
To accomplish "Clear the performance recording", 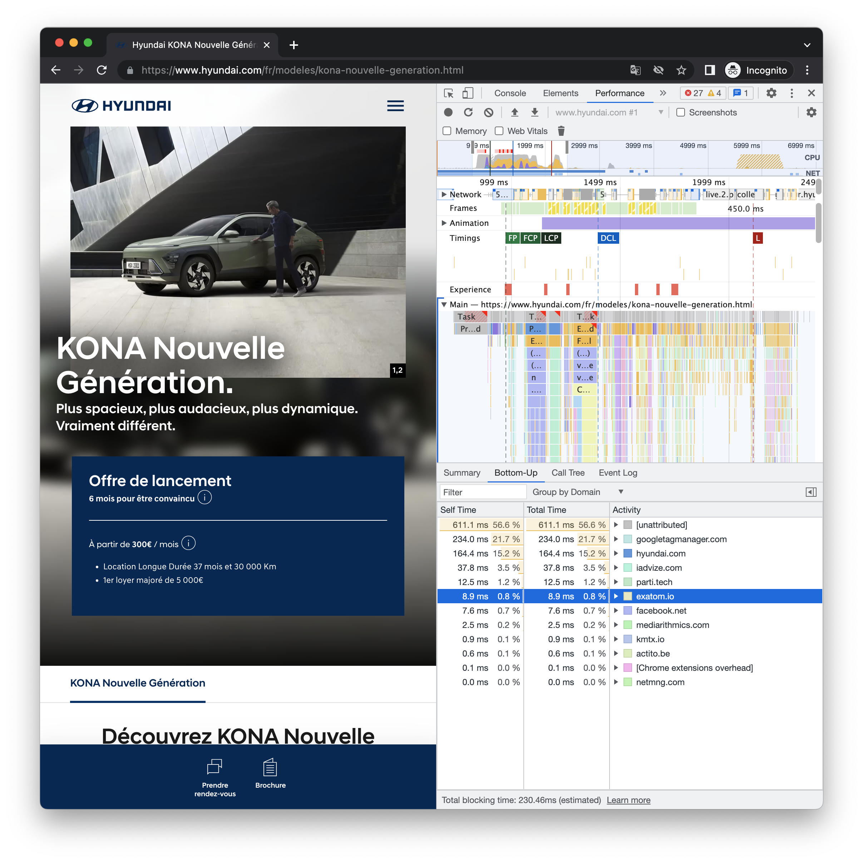I will (489, 113).
